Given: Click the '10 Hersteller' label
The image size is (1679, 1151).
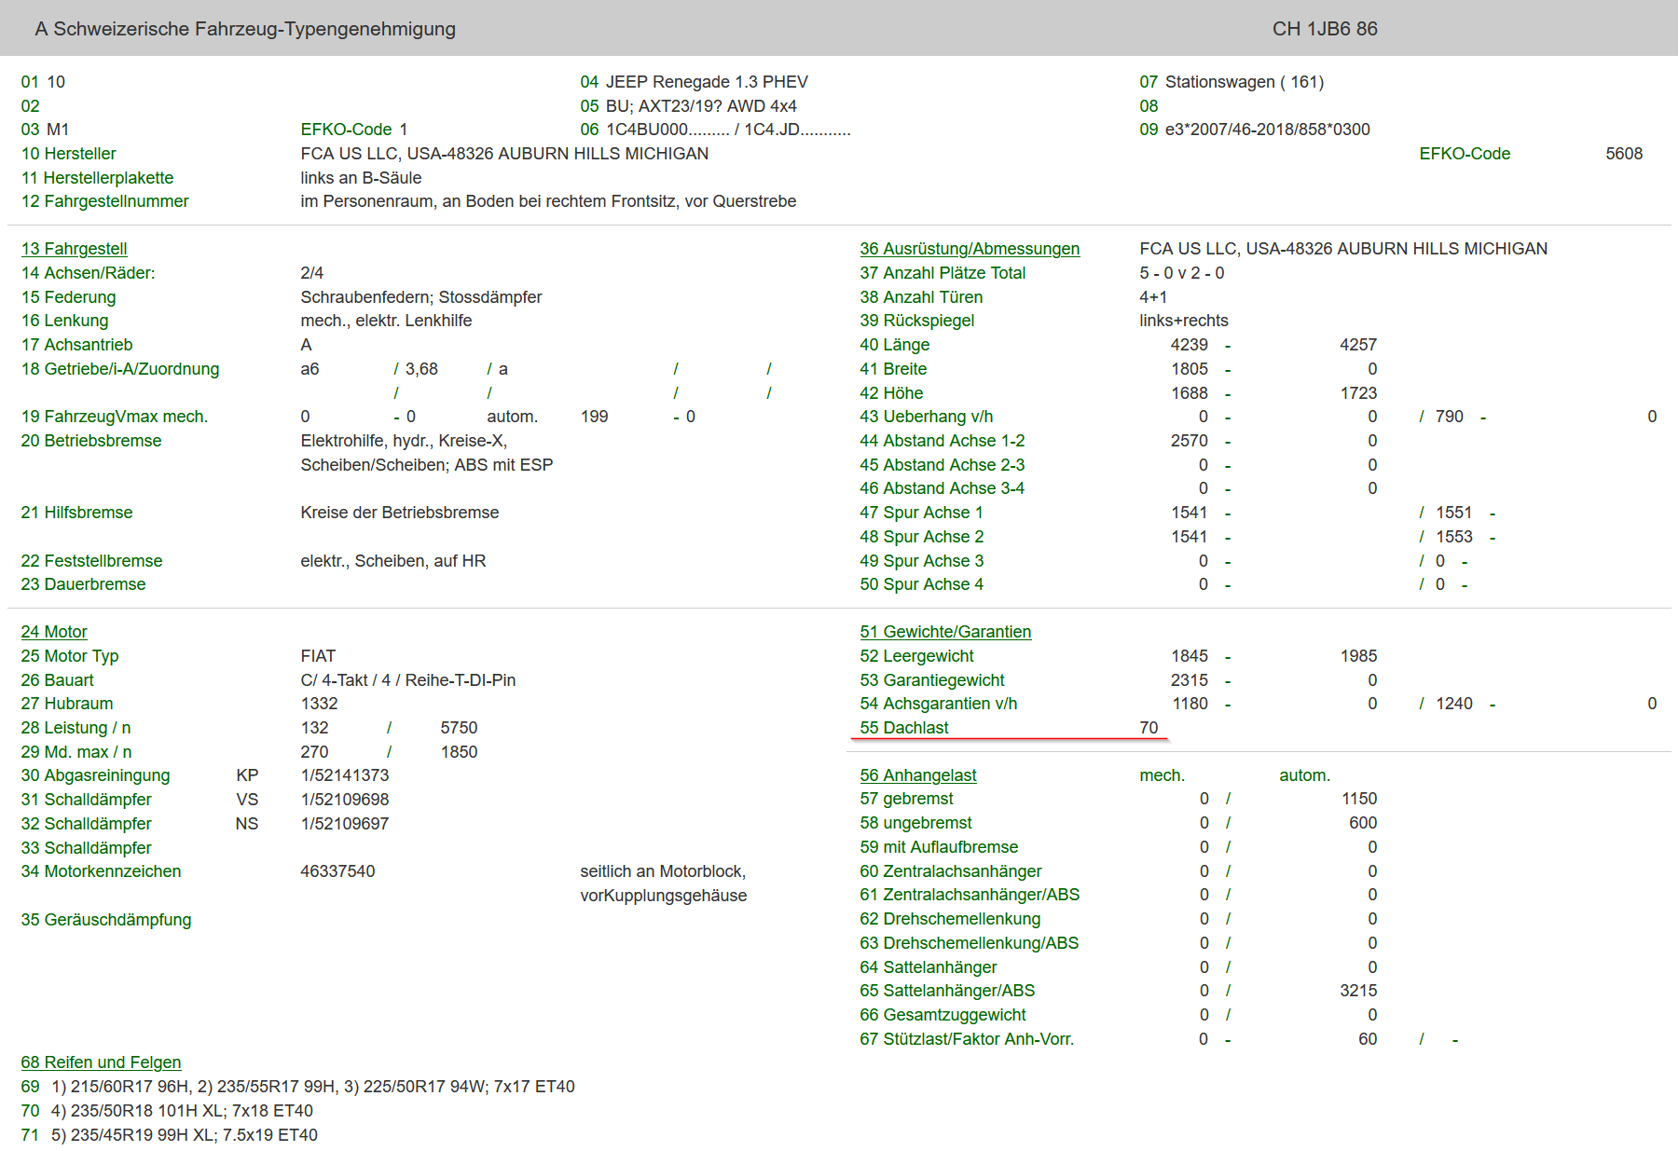Looking at the screenshot, I should [x=68, y=154].
